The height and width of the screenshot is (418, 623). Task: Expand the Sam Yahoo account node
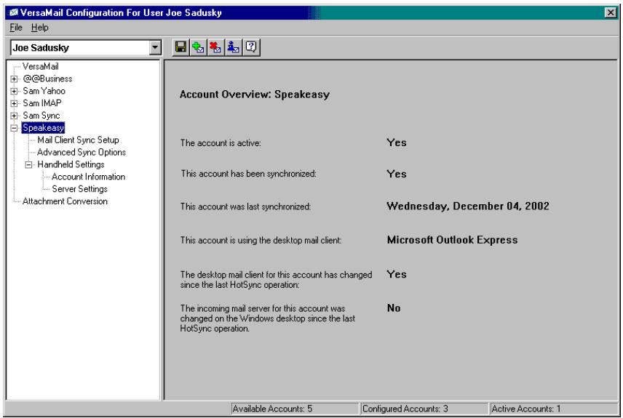(x=15, y=92)
